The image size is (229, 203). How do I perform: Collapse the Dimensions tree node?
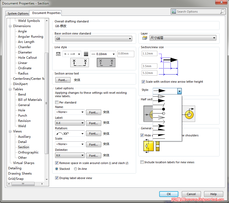(x=10, y=26)
